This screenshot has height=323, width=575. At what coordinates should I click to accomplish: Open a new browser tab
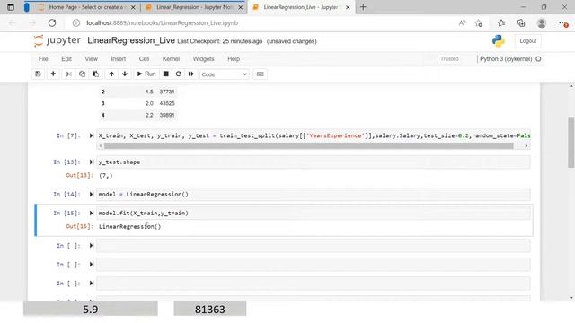(363, 7)
